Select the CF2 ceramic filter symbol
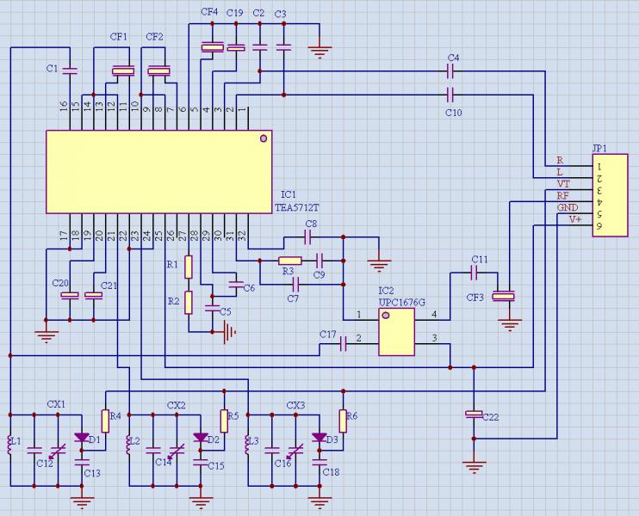Screen dimensions: 639x516 [158, 72]
